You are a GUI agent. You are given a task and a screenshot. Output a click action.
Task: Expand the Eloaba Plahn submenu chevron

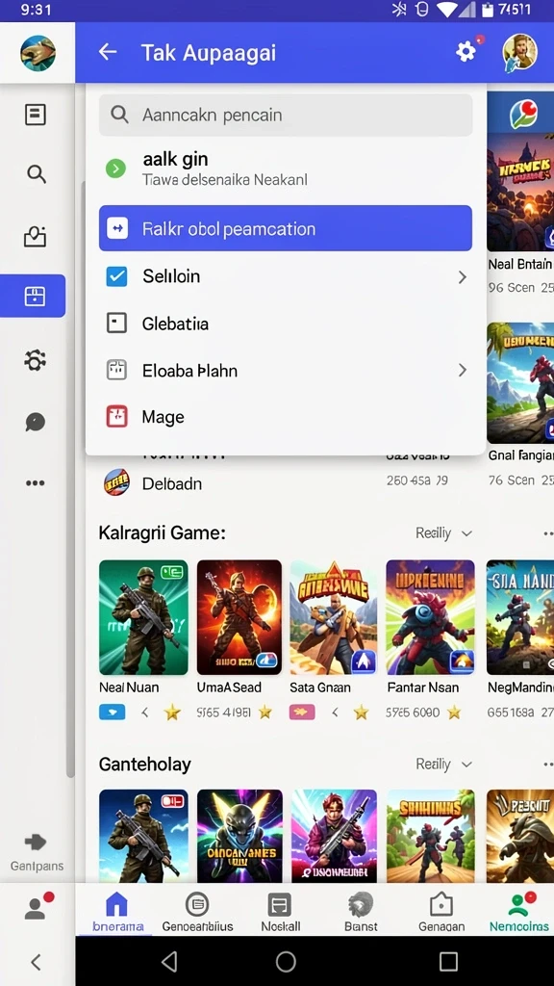tap(463, 370)
